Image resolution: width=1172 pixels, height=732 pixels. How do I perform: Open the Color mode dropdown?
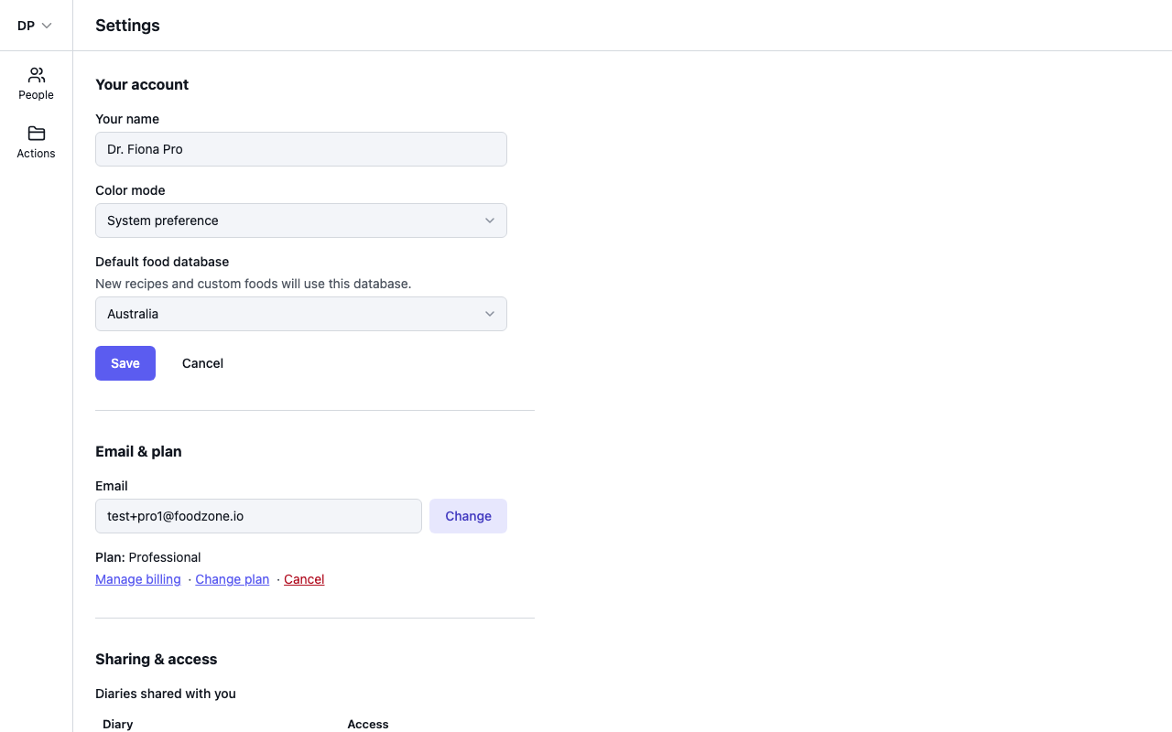point(301,221)
